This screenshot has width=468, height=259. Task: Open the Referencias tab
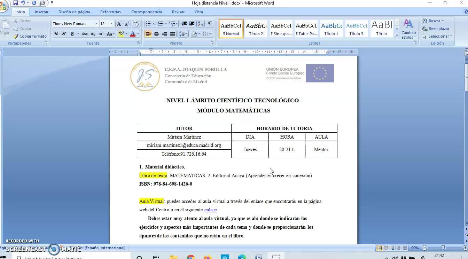pos(110,12)
